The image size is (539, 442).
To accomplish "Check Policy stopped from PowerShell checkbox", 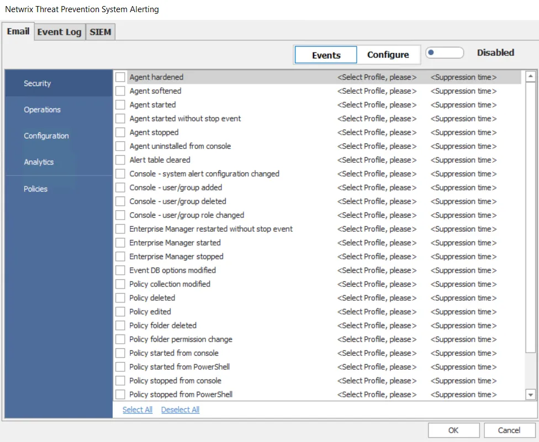I will 120,394.
